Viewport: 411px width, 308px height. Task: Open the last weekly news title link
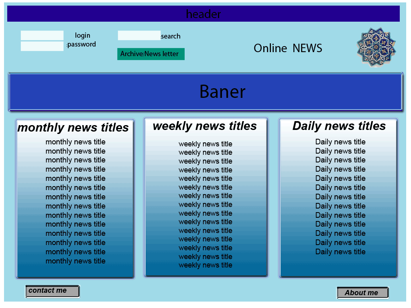(205, 265)
